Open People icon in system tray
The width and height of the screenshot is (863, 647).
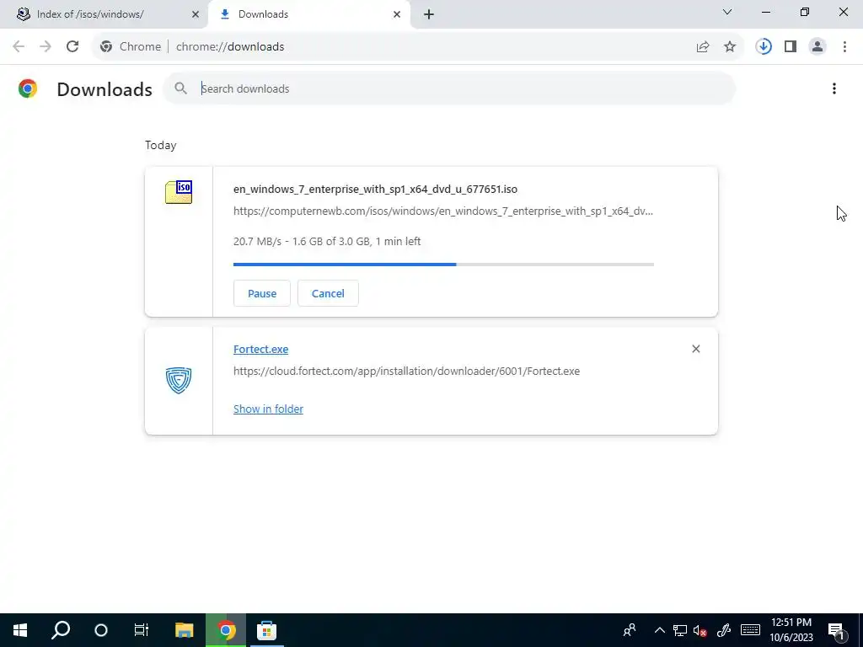629,630
